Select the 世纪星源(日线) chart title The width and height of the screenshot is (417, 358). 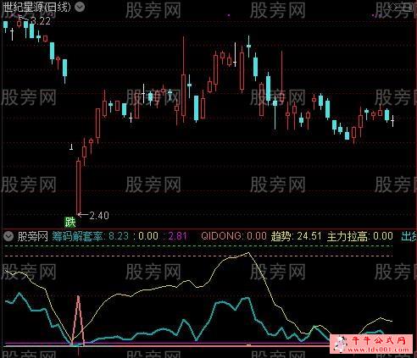[36, 7]
